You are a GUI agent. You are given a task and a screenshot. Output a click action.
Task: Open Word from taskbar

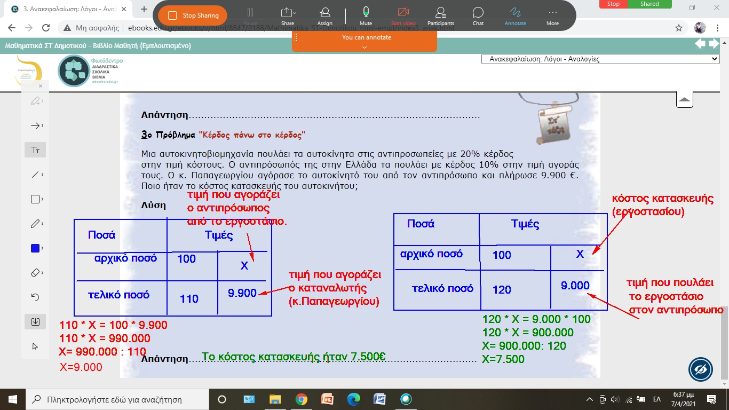pos(379,399)
